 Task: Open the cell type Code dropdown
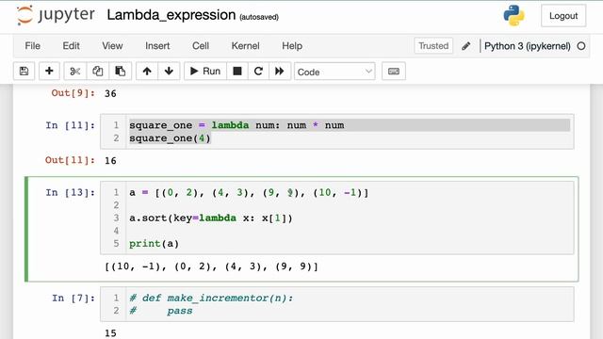pyautogui.click(x=334, y=72)
